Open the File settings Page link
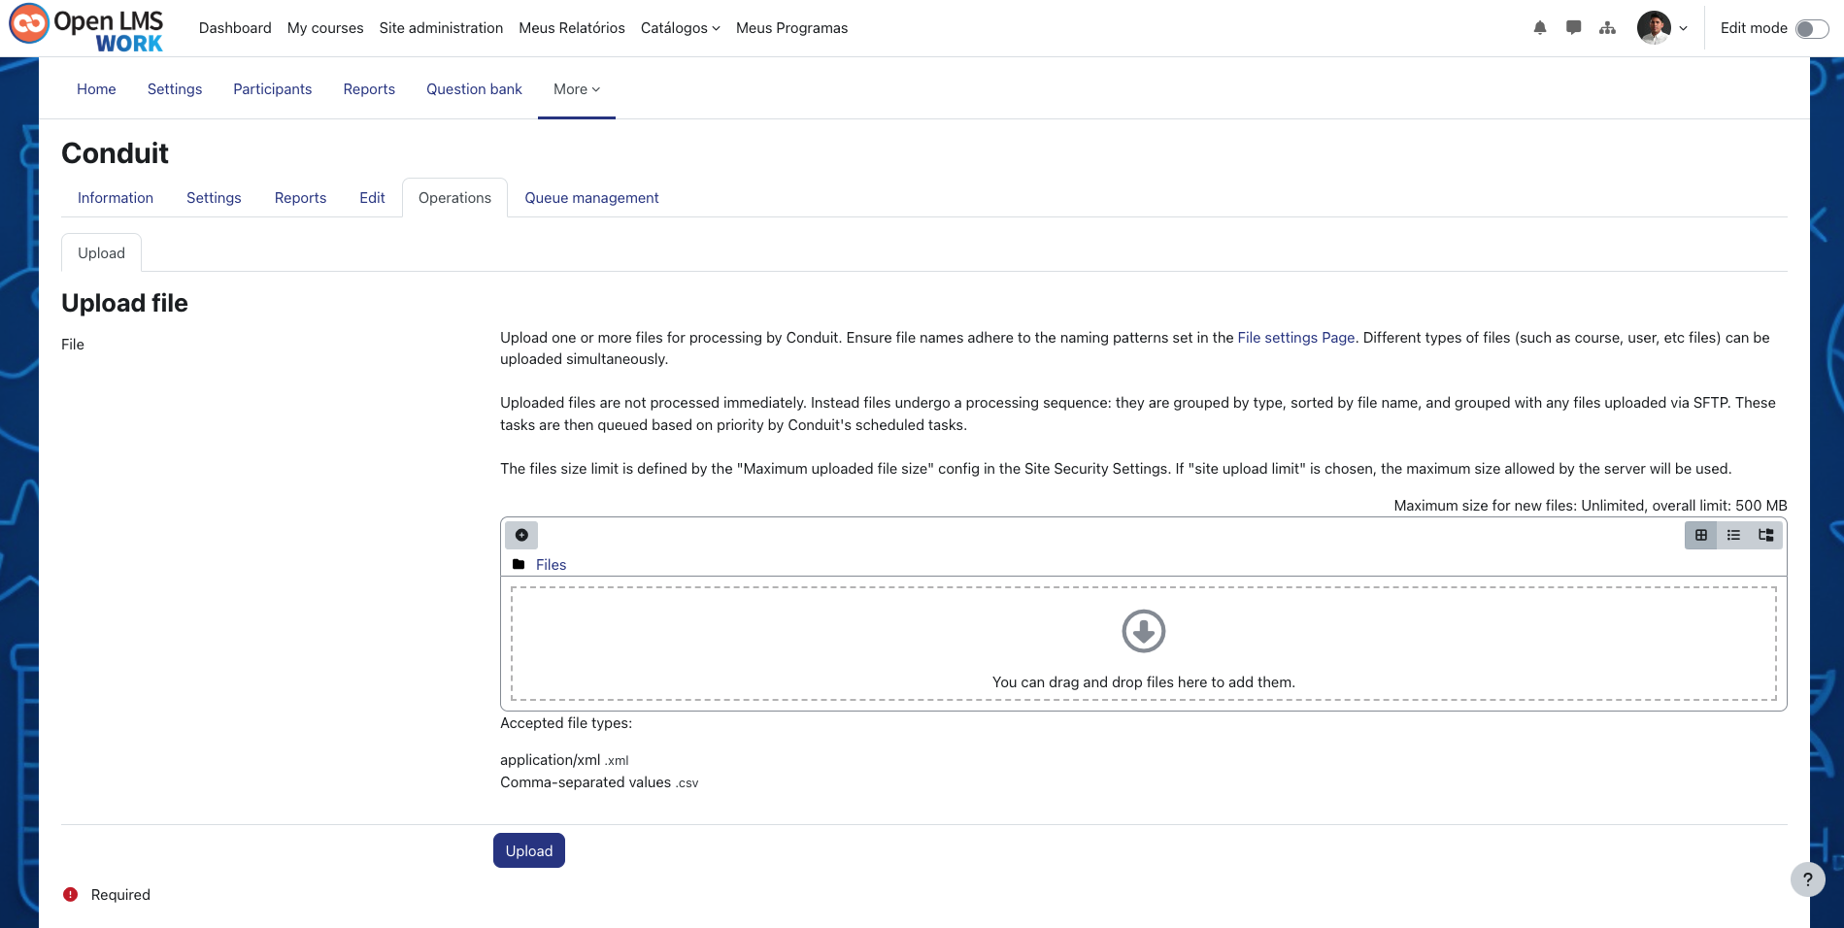 click(x=1295, y=338)
